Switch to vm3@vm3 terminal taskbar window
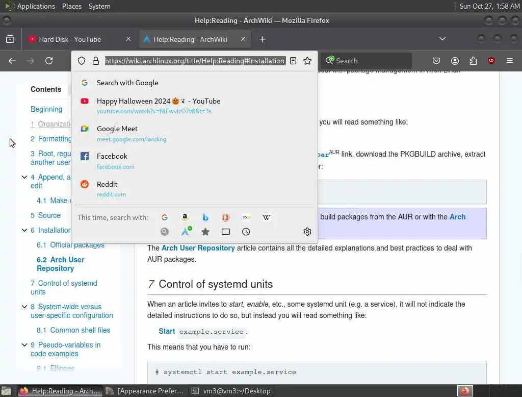 pyautogui.click(x=231, y=391)
